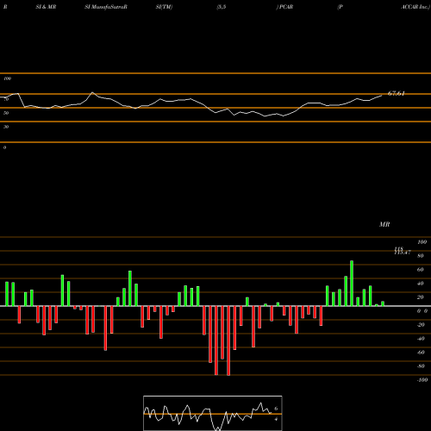Click the ') PCAR' ticker label
This screenshot has height=431, width=431.
pyautogui.click(x=284, y=7)
